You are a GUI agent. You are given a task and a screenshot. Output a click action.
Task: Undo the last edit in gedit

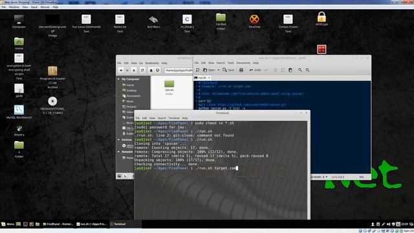point(256,70)
